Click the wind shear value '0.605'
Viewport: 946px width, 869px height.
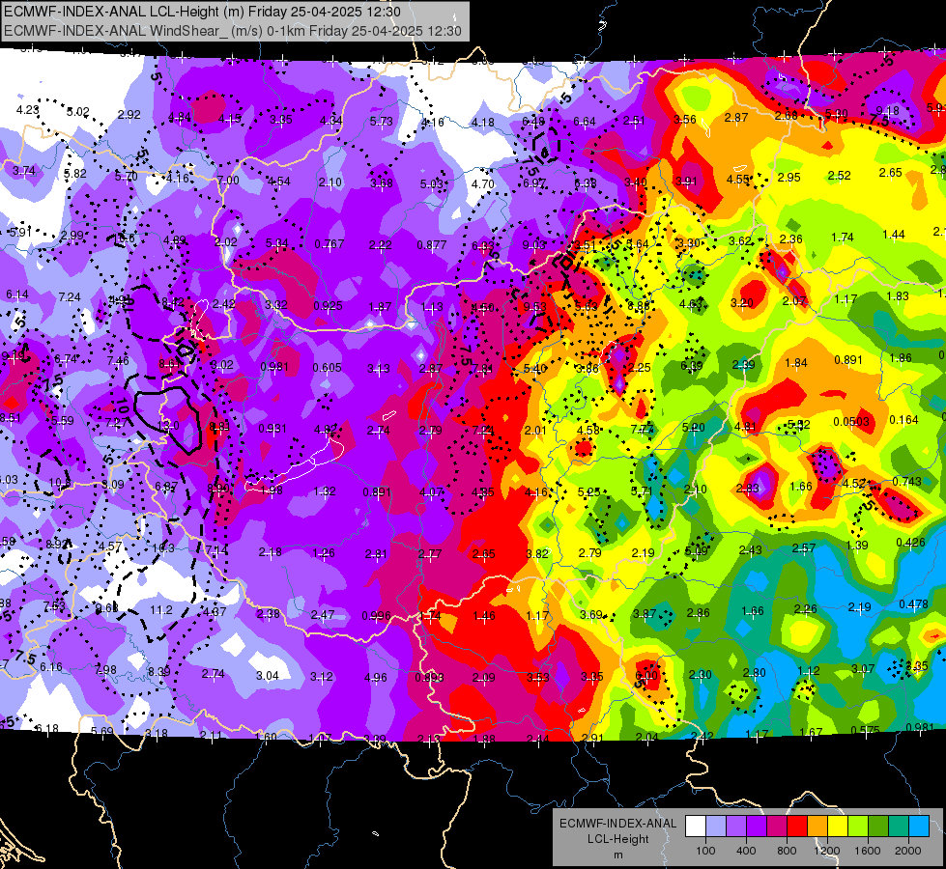(x=327, y=367)
